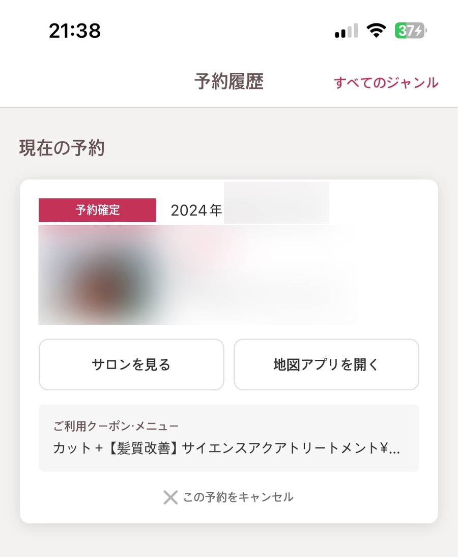
Task: Tap the X cancel icon
Action: click(170, 497)
